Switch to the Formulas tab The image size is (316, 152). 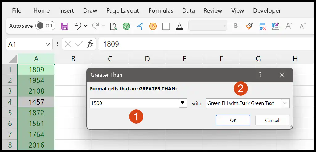[x=161, y=10]
